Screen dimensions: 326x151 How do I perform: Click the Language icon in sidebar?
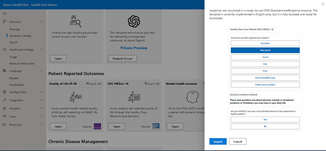coord(4,71)
